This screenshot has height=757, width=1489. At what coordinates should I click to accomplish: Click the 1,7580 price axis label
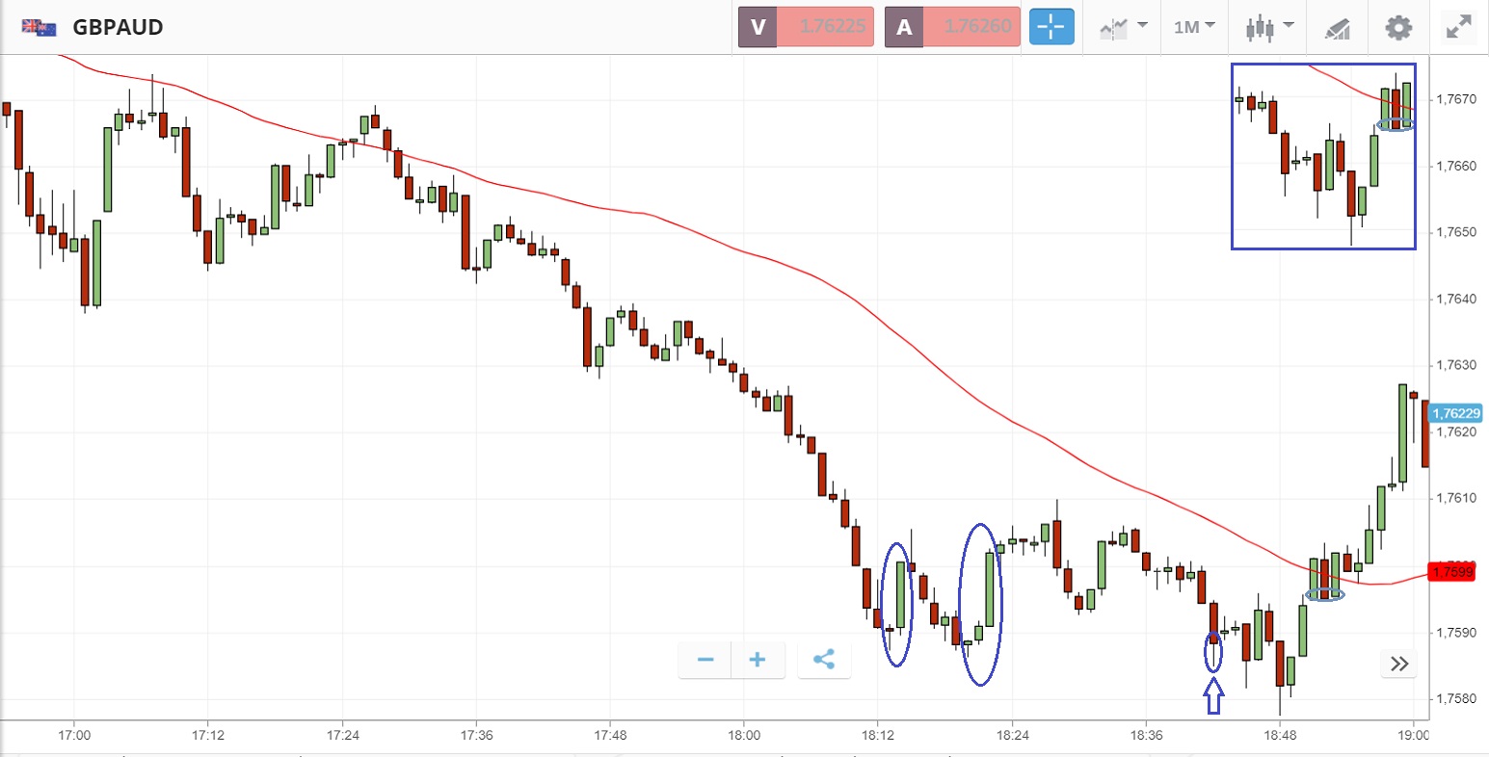(x=1455, y=698)
